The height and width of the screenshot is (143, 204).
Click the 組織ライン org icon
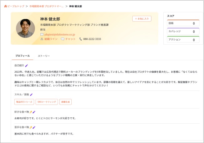(42, 39)
